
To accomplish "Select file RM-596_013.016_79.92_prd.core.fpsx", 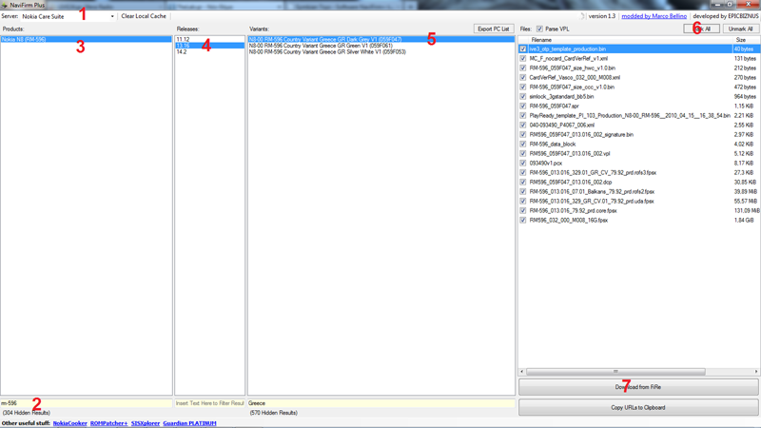I will point(574,210).
